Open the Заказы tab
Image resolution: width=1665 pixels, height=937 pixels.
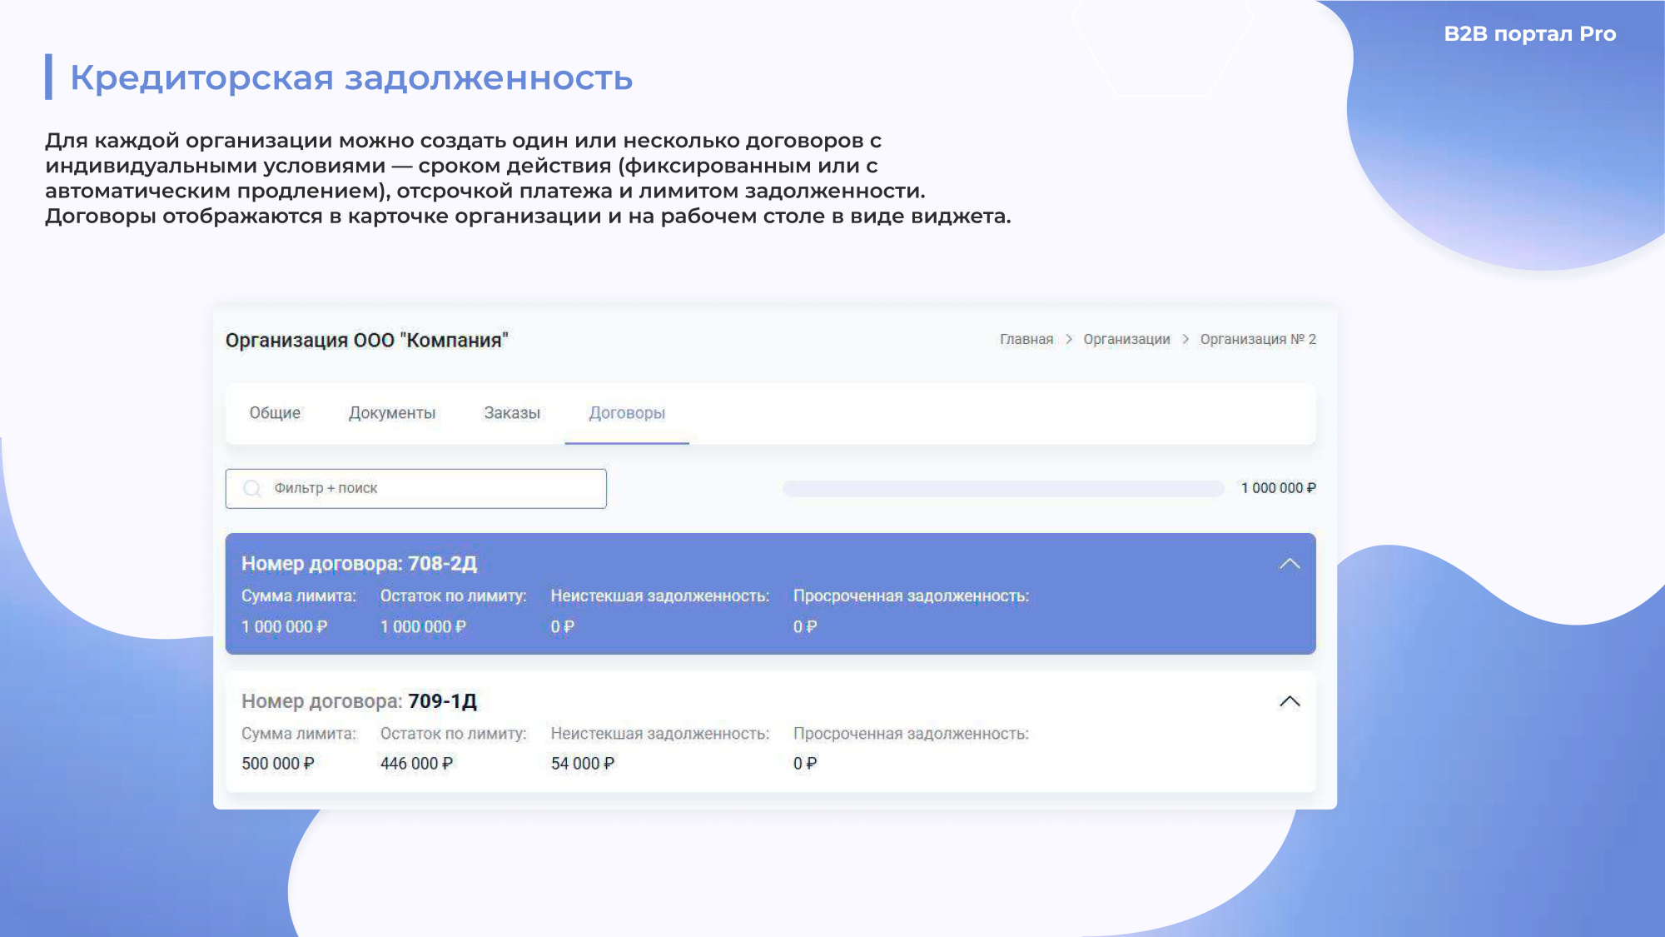pyautogui.click(x=513, y=413)
